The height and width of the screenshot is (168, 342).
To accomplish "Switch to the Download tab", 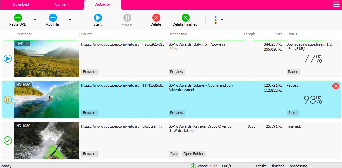I will (21, 4).
